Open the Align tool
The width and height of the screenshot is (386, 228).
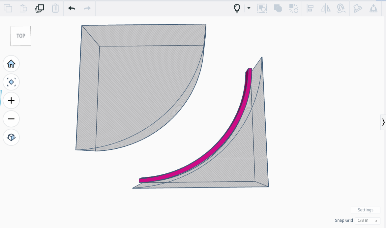point(310,8)
